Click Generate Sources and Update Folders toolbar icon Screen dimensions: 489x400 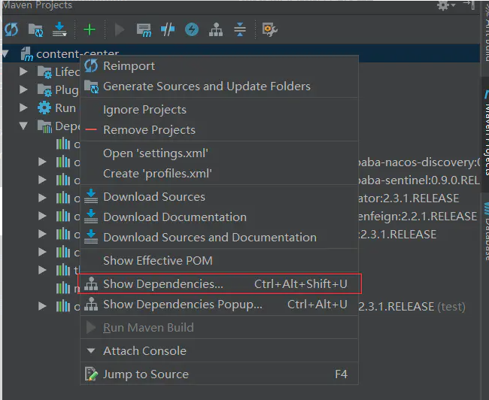click(x=35, y=30)
